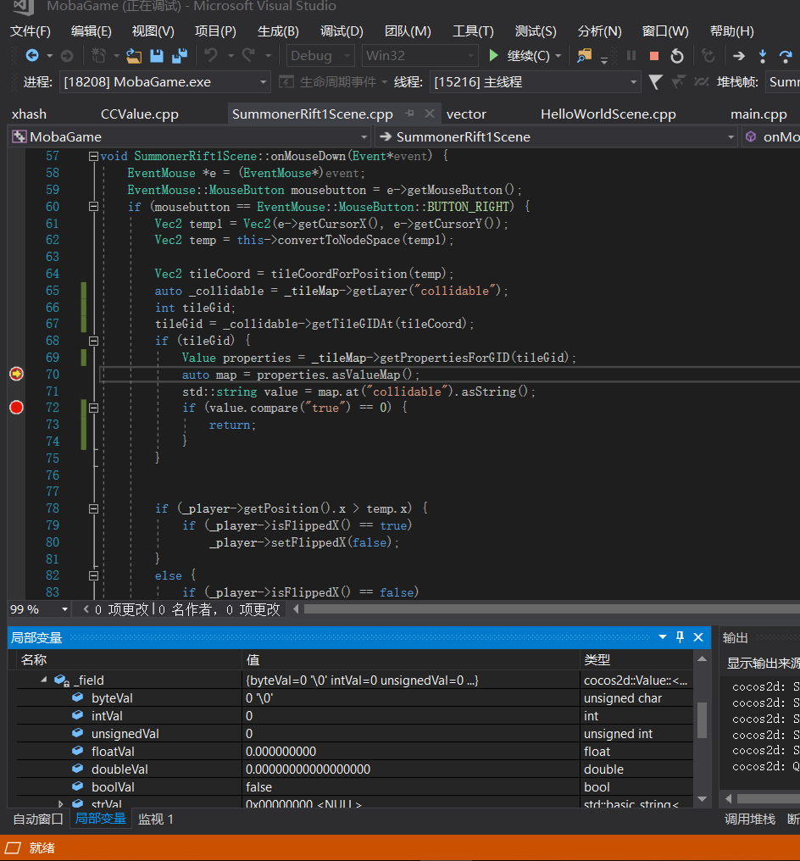Switch to the 监视 1 panel tab
Viewport: 800px width, 861px height.
pos(156,819)
